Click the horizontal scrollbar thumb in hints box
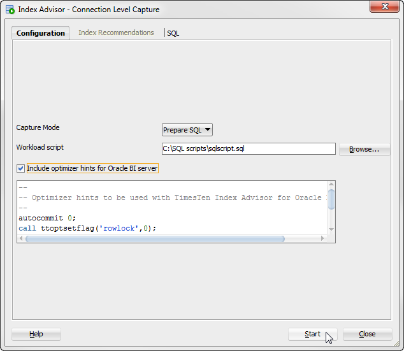The height and width of the screenshot is (351, 404). [155, 239]
